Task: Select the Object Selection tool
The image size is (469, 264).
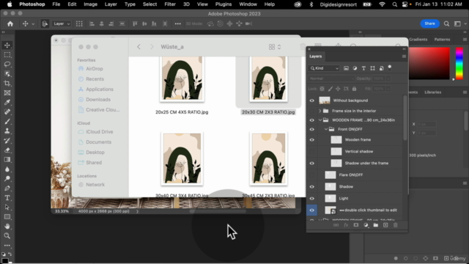Action: (7, 74)
